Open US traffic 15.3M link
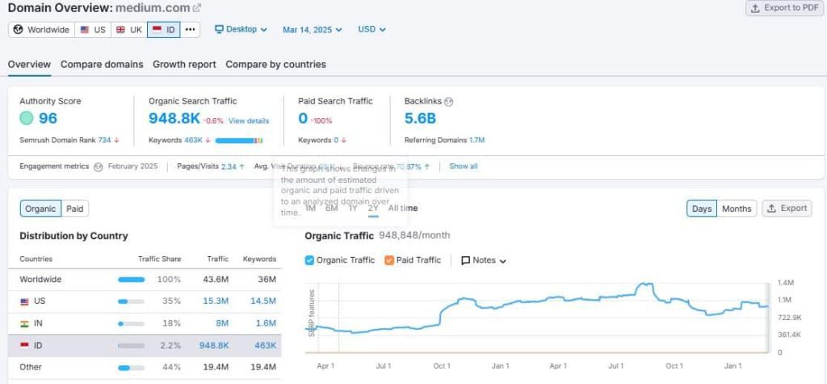827x384 pixels. (216, 301)
